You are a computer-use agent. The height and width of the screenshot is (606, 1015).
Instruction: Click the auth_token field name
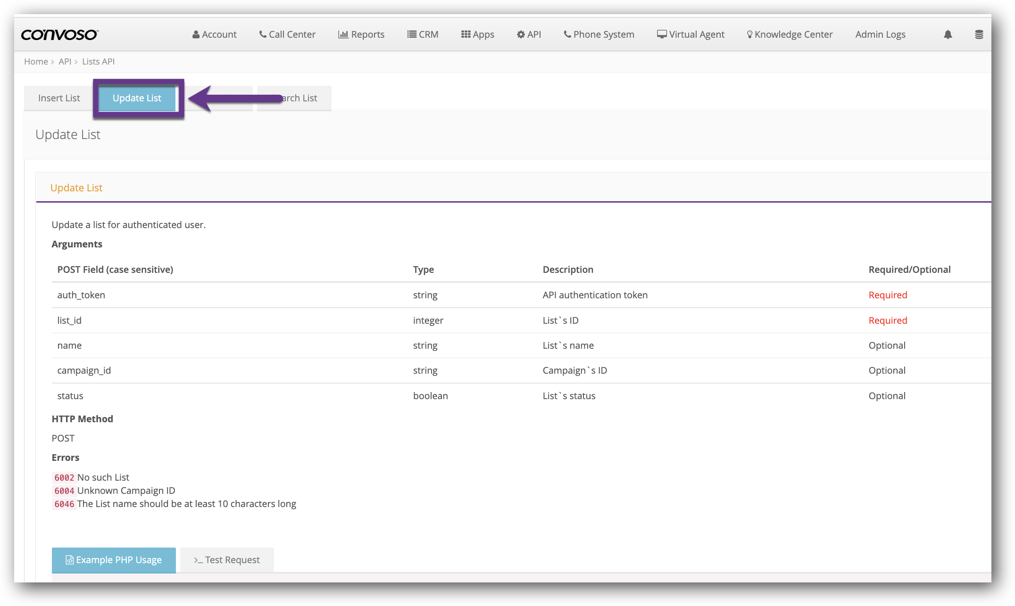click(81, 295)
